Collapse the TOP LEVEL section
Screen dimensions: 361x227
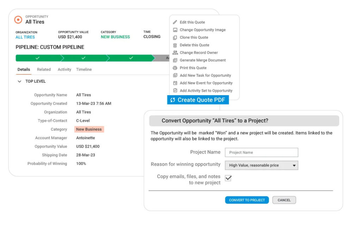(x=20, y=81)
